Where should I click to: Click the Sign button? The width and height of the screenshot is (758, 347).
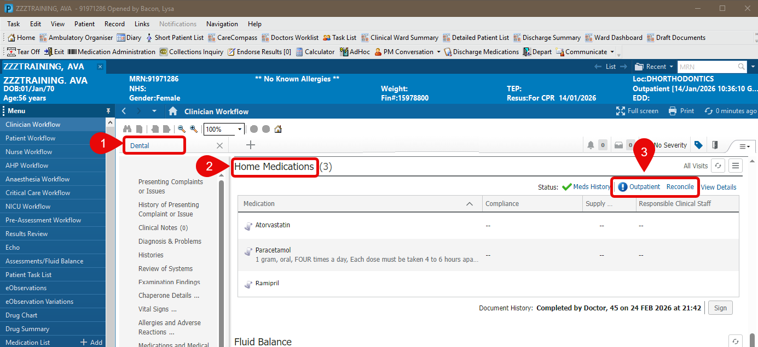pos(720,308)
